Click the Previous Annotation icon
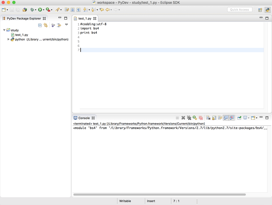Viewport: 272px width, 205px height. 93,10
